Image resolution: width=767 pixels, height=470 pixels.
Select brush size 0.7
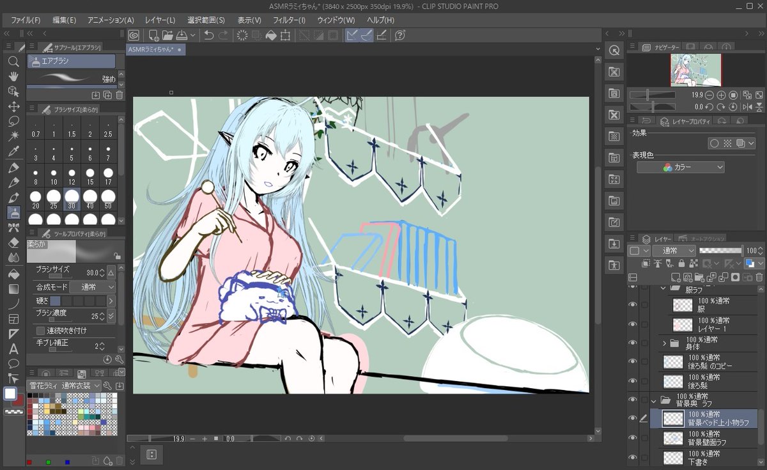point(36,129)
